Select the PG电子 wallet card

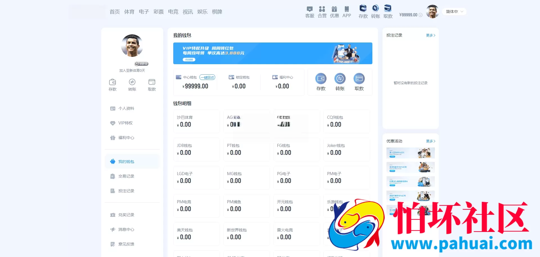pos(297,178)
